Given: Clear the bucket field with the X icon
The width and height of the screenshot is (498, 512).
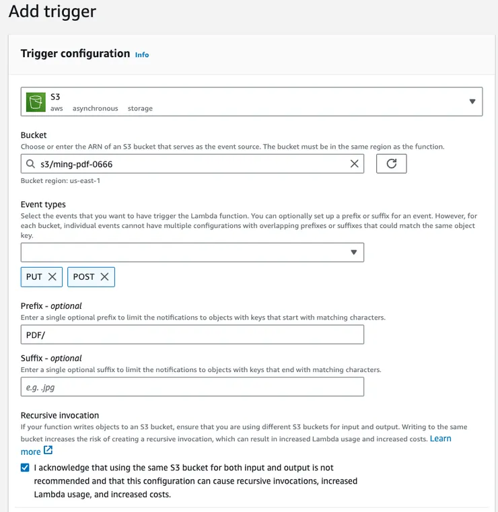Looking at the screenshot, I should click(355, 163).
